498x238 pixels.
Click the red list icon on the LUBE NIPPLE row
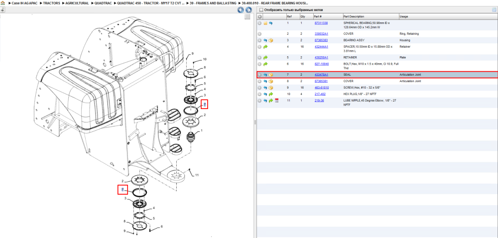pos(276,101)
